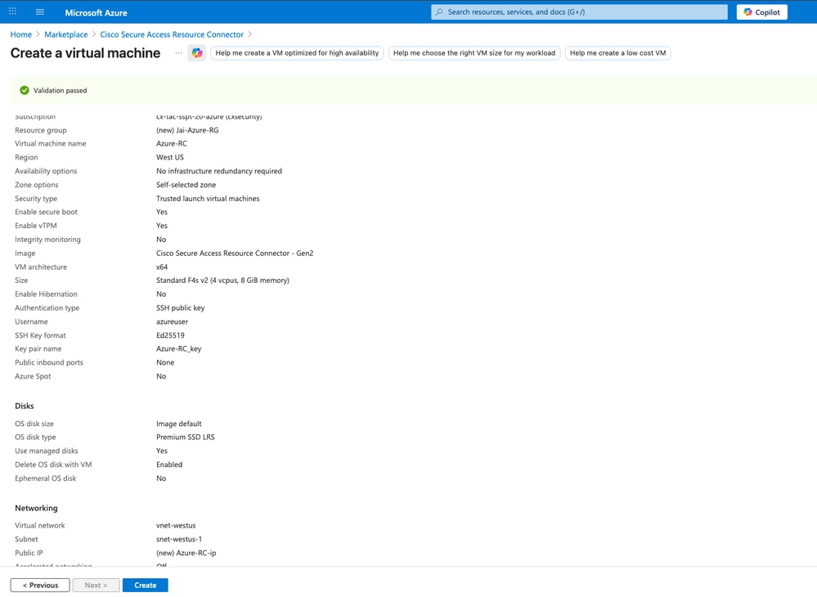Go back using the Previous button
Screen dimensions: 817x597
coord(39,585)
